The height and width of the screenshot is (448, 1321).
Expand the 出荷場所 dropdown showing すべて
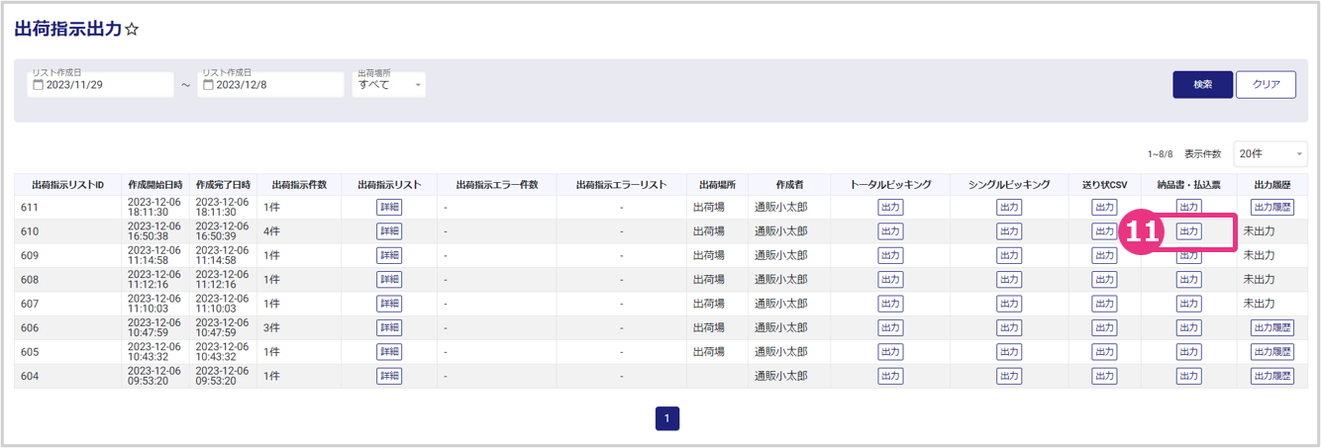389,85
